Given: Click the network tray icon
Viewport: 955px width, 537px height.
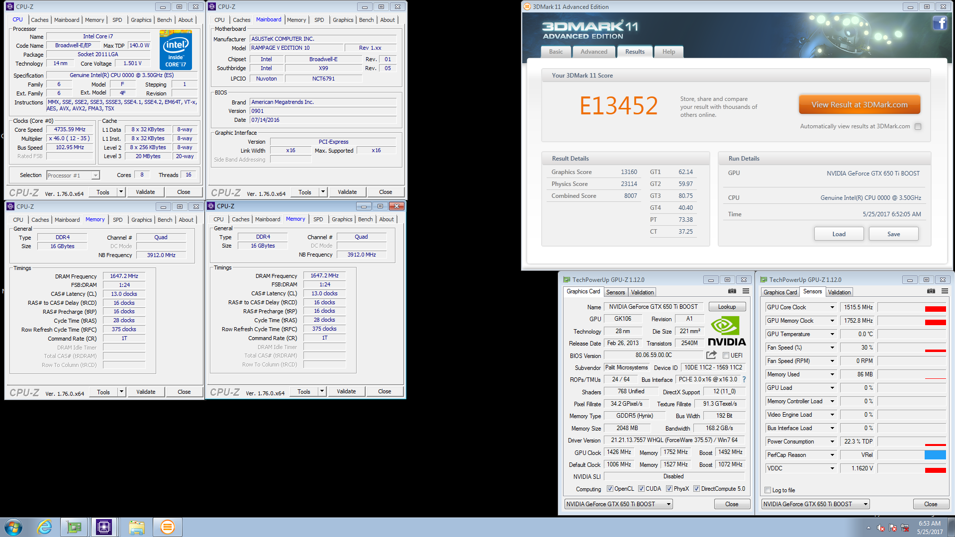Looking at the screenshot, I should pyautogui.click(x=905, y=528).
